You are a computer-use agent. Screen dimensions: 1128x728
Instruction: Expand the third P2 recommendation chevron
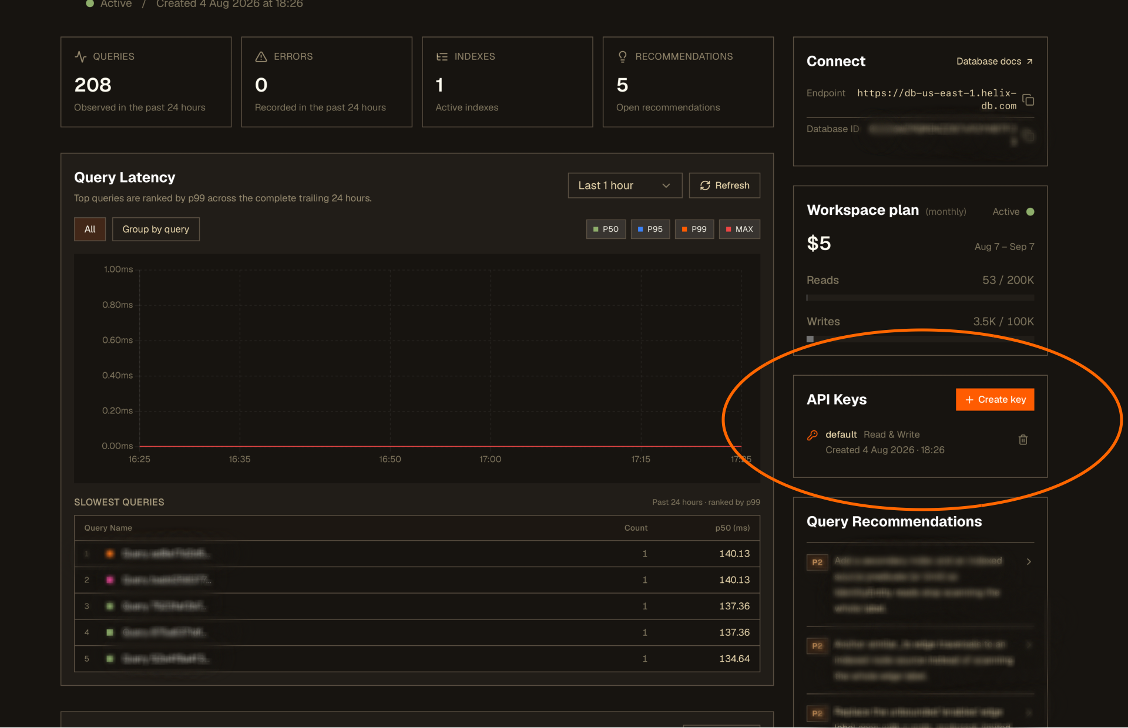[1029, 713]
